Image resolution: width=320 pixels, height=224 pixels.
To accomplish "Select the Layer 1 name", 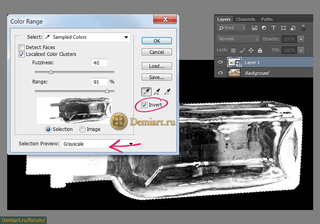I will [252, 62].
